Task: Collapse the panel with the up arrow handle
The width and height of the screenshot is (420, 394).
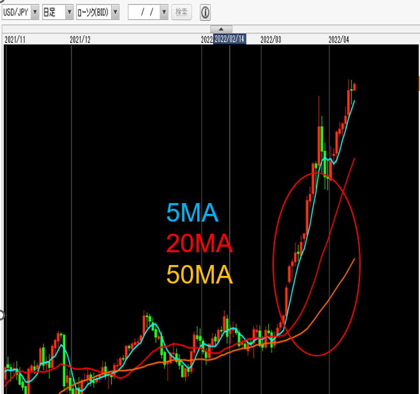Action: click(221, 29)
